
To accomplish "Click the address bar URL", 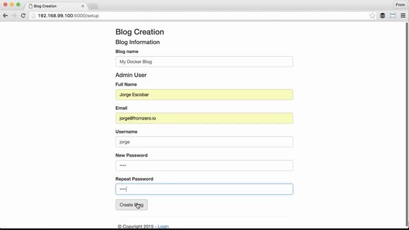I will click(x=68, y=15).
